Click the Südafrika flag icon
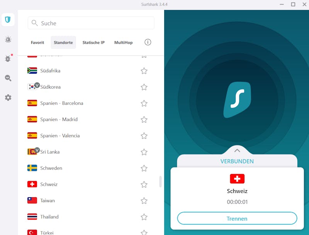309x235 pixels. coord(32,71)
